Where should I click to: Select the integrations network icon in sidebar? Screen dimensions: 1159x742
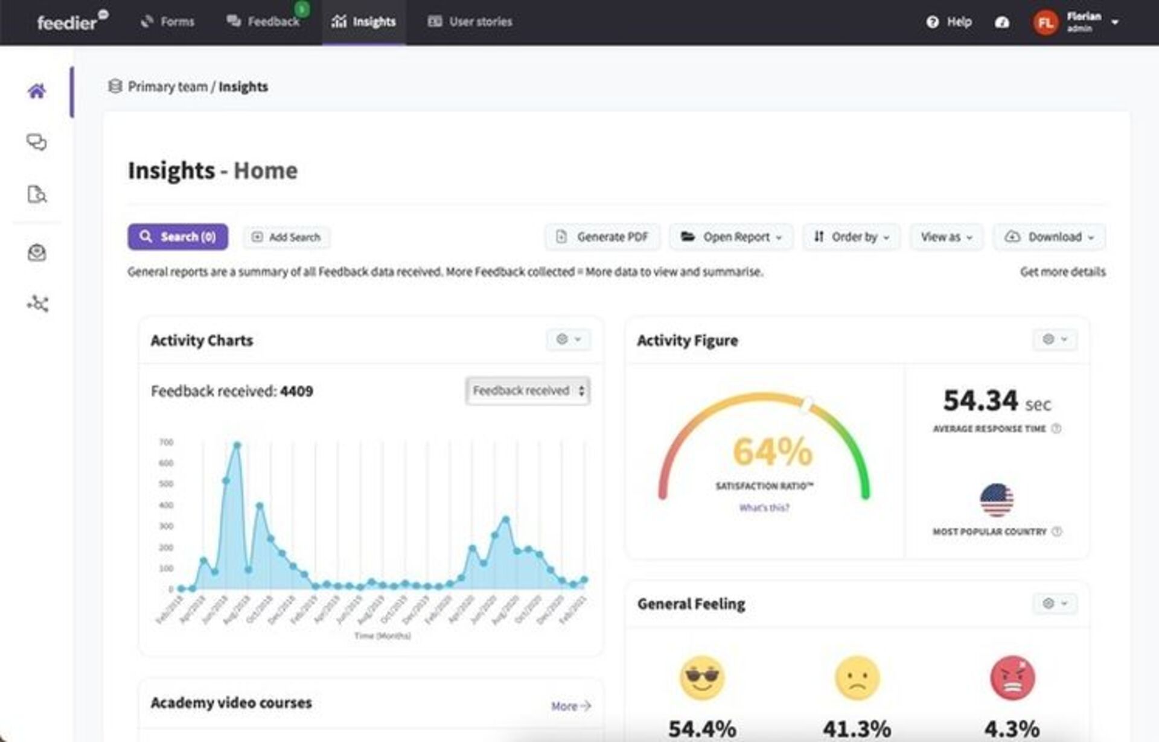click(37, 304)
